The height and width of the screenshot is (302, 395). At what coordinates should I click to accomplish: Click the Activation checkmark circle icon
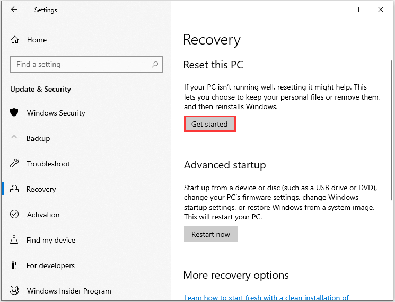click(15, 215)
